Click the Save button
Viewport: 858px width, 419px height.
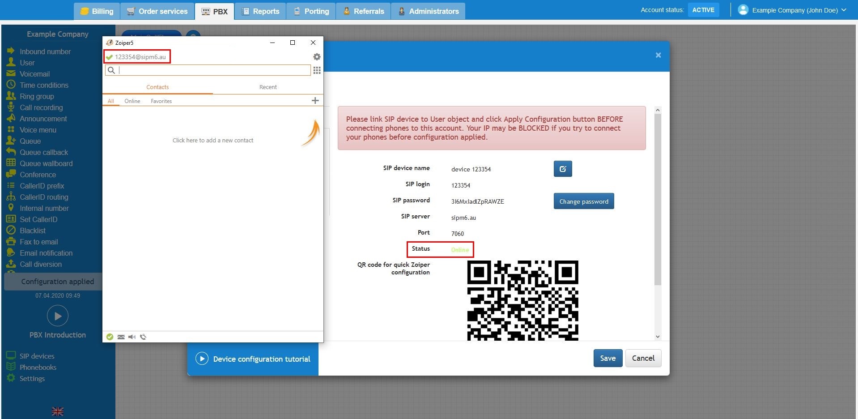[607, 358]
